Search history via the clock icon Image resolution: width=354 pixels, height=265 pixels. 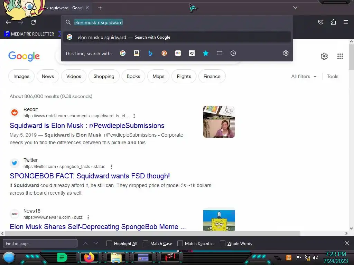pos(233,53)
